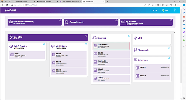The width and height of the screenshot is (186, 100).
Task: Open One SSID settings gear
Action: tap(86, 36)
